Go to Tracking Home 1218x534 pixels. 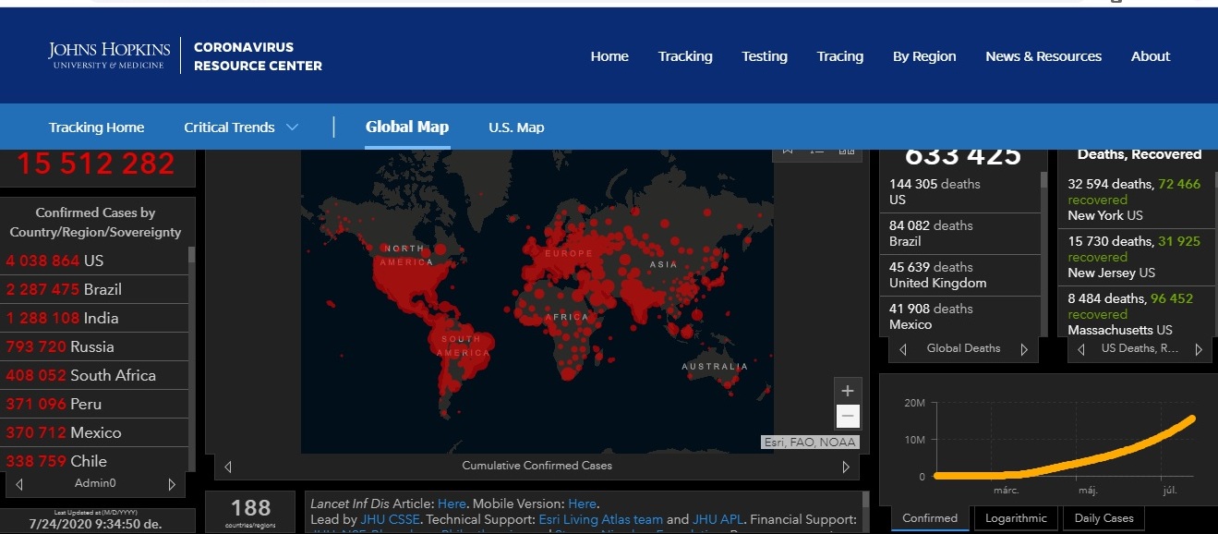[x=97, y=127]
